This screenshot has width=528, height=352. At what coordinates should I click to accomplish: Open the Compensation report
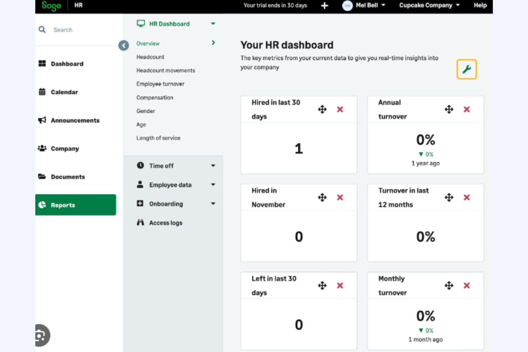[154, 98]
